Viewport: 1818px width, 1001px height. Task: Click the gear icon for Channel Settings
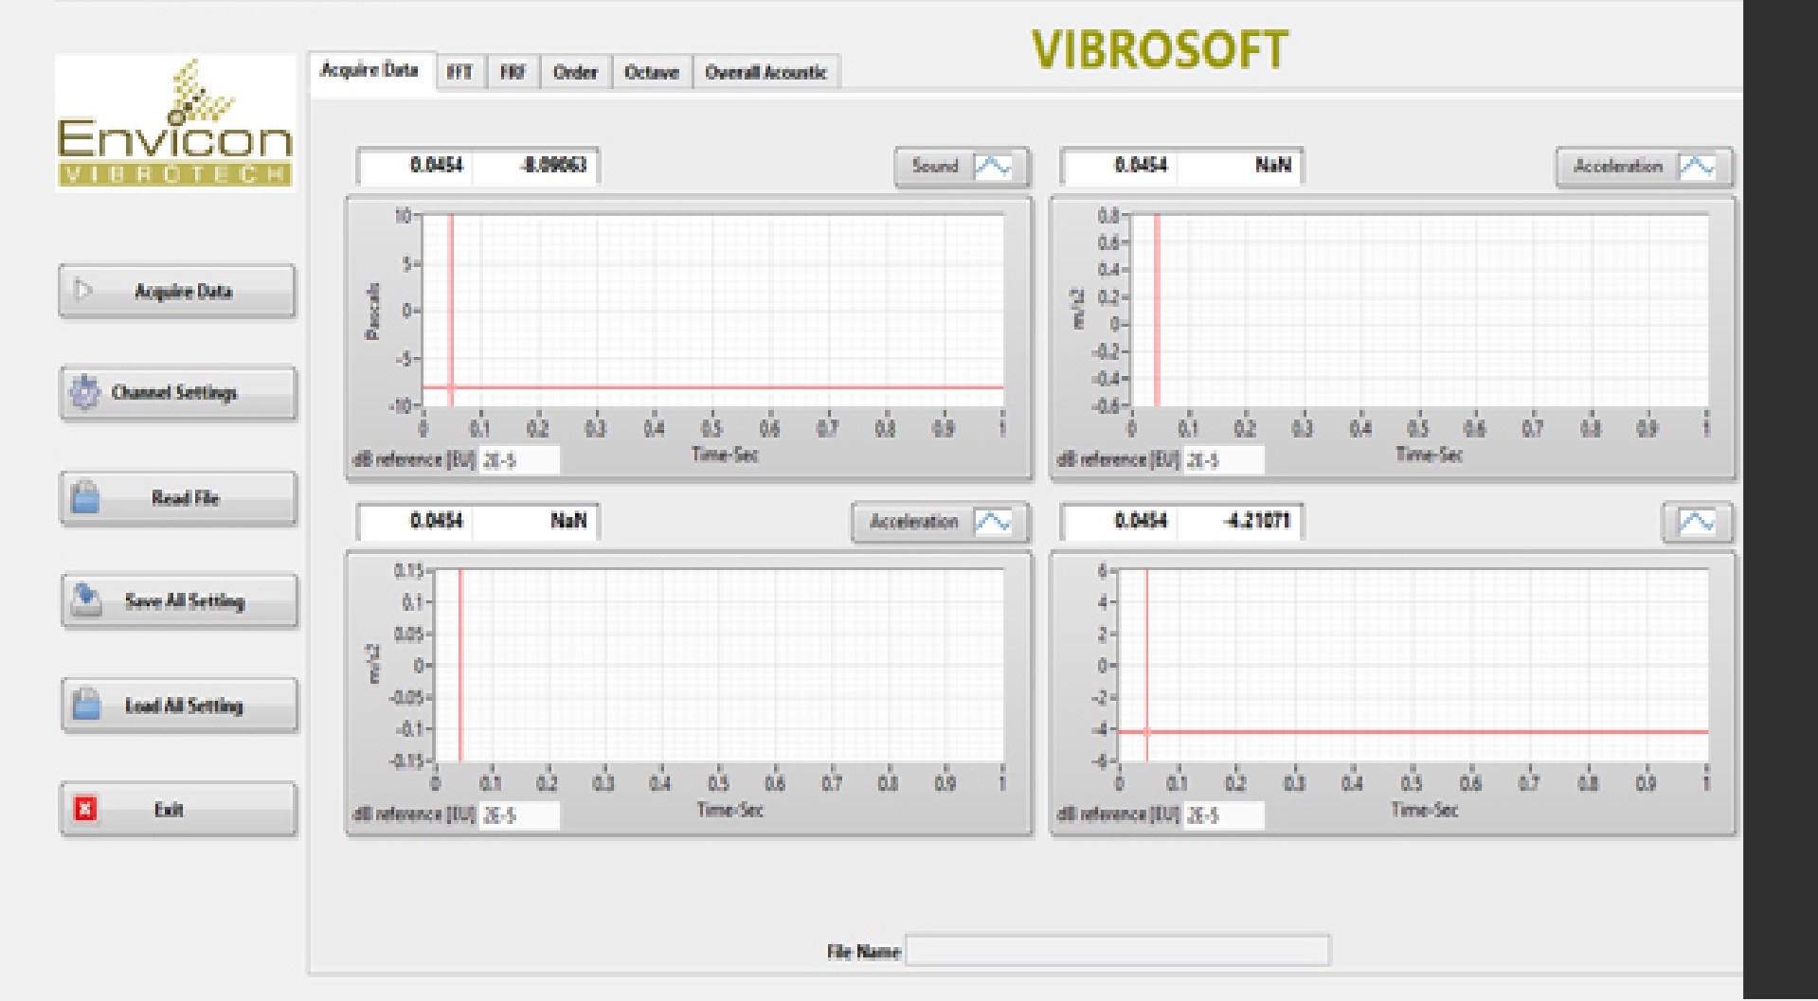[85, 392]
